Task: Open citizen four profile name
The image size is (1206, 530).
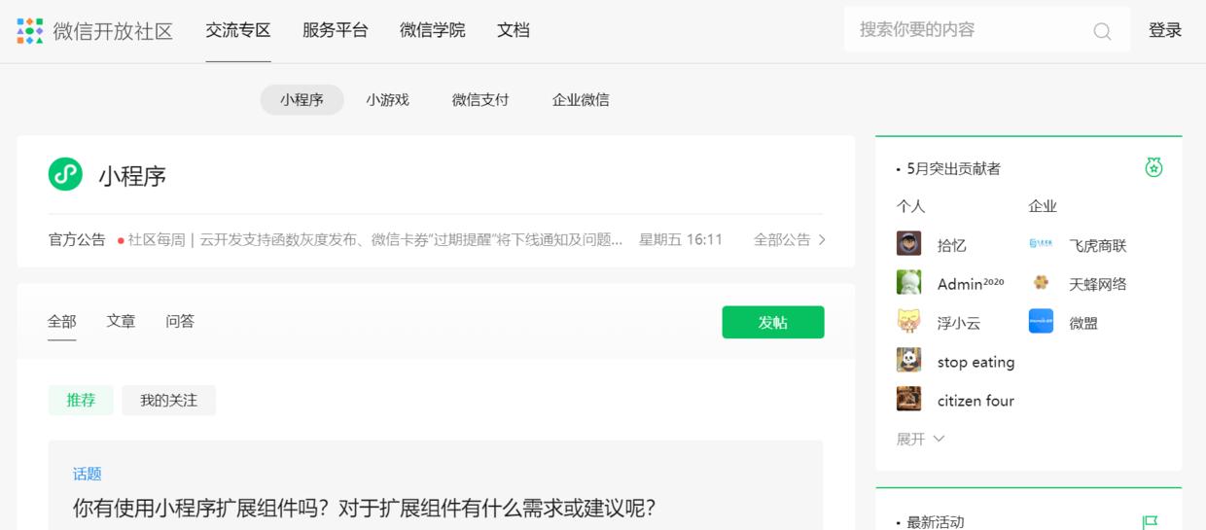Action: [975, 401]
